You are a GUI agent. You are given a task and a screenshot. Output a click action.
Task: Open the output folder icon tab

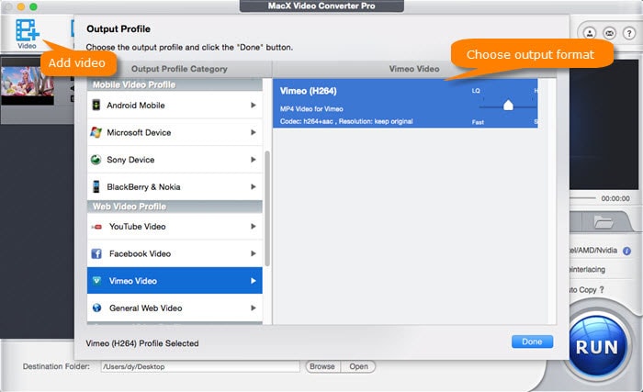point(604,222)
